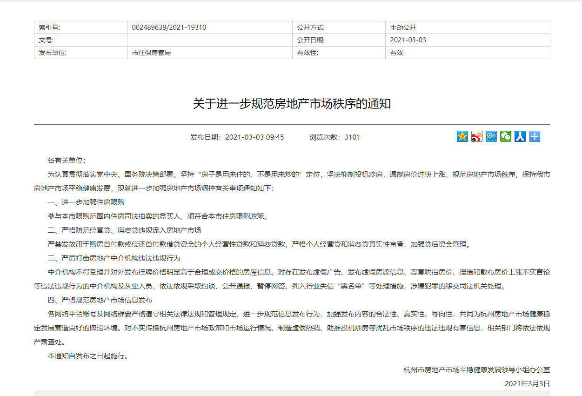This screenshot has height=396, width=582.
Task: Share the notice to WeChat
Action: (x=506, y=136)
